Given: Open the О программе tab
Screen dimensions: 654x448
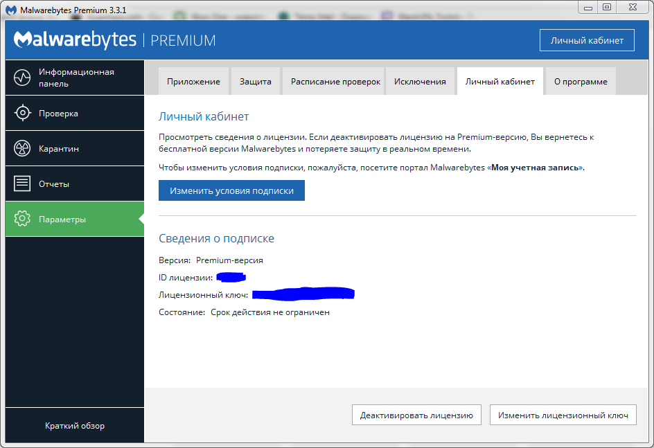Looking at the screenshot, I should [x=581, y=81].
